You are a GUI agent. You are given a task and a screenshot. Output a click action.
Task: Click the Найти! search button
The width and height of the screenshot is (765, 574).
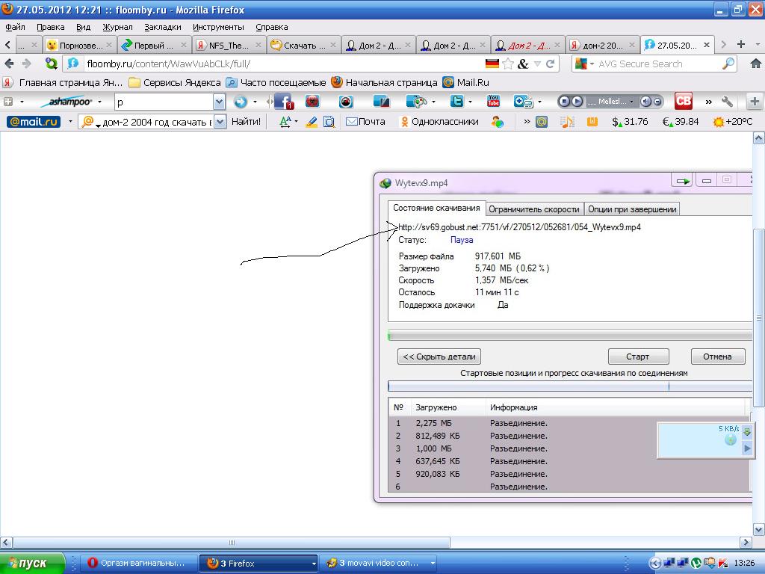pos(246,122)
